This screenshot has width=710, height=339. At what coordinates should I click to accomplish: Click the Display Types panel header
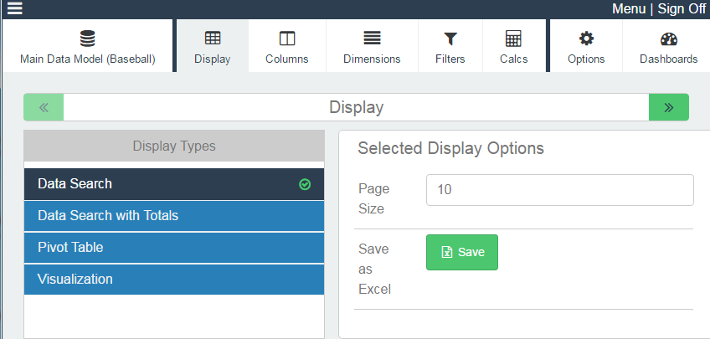(x=174, y=146)
